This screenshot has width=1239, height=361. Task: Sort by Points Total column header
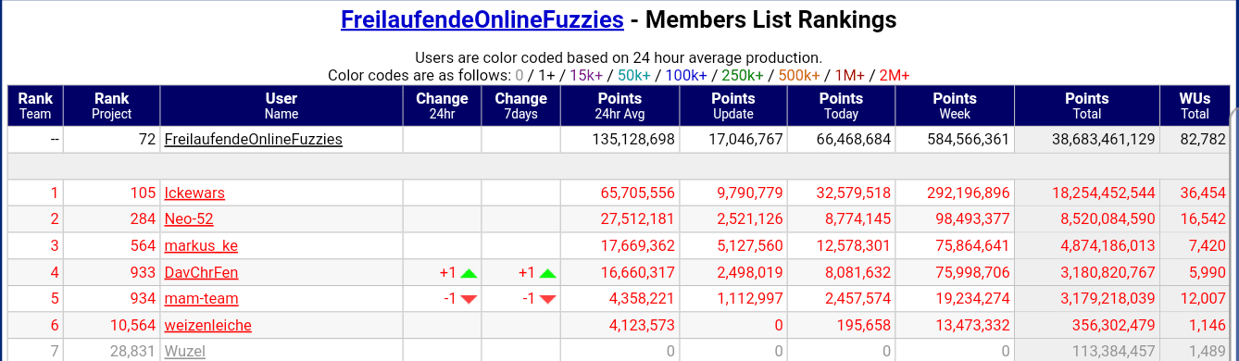[x=1087, y=106]
